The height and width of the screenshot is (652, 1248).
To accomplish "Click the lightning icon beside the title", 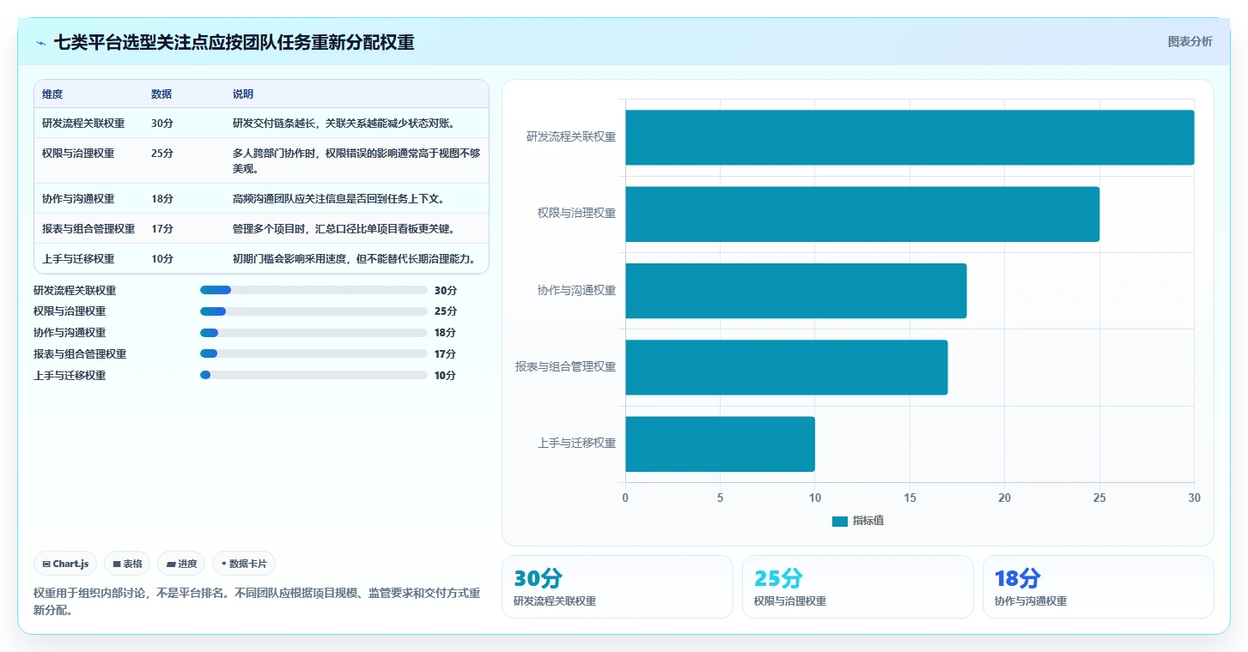I will coord(41,43).
